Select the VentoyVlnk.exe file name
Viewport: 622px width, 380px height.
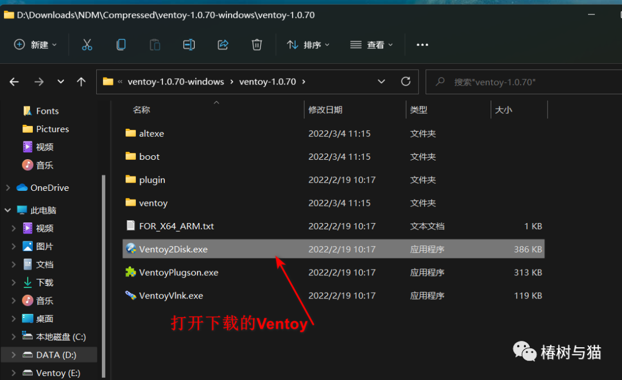tap(171, 295)
